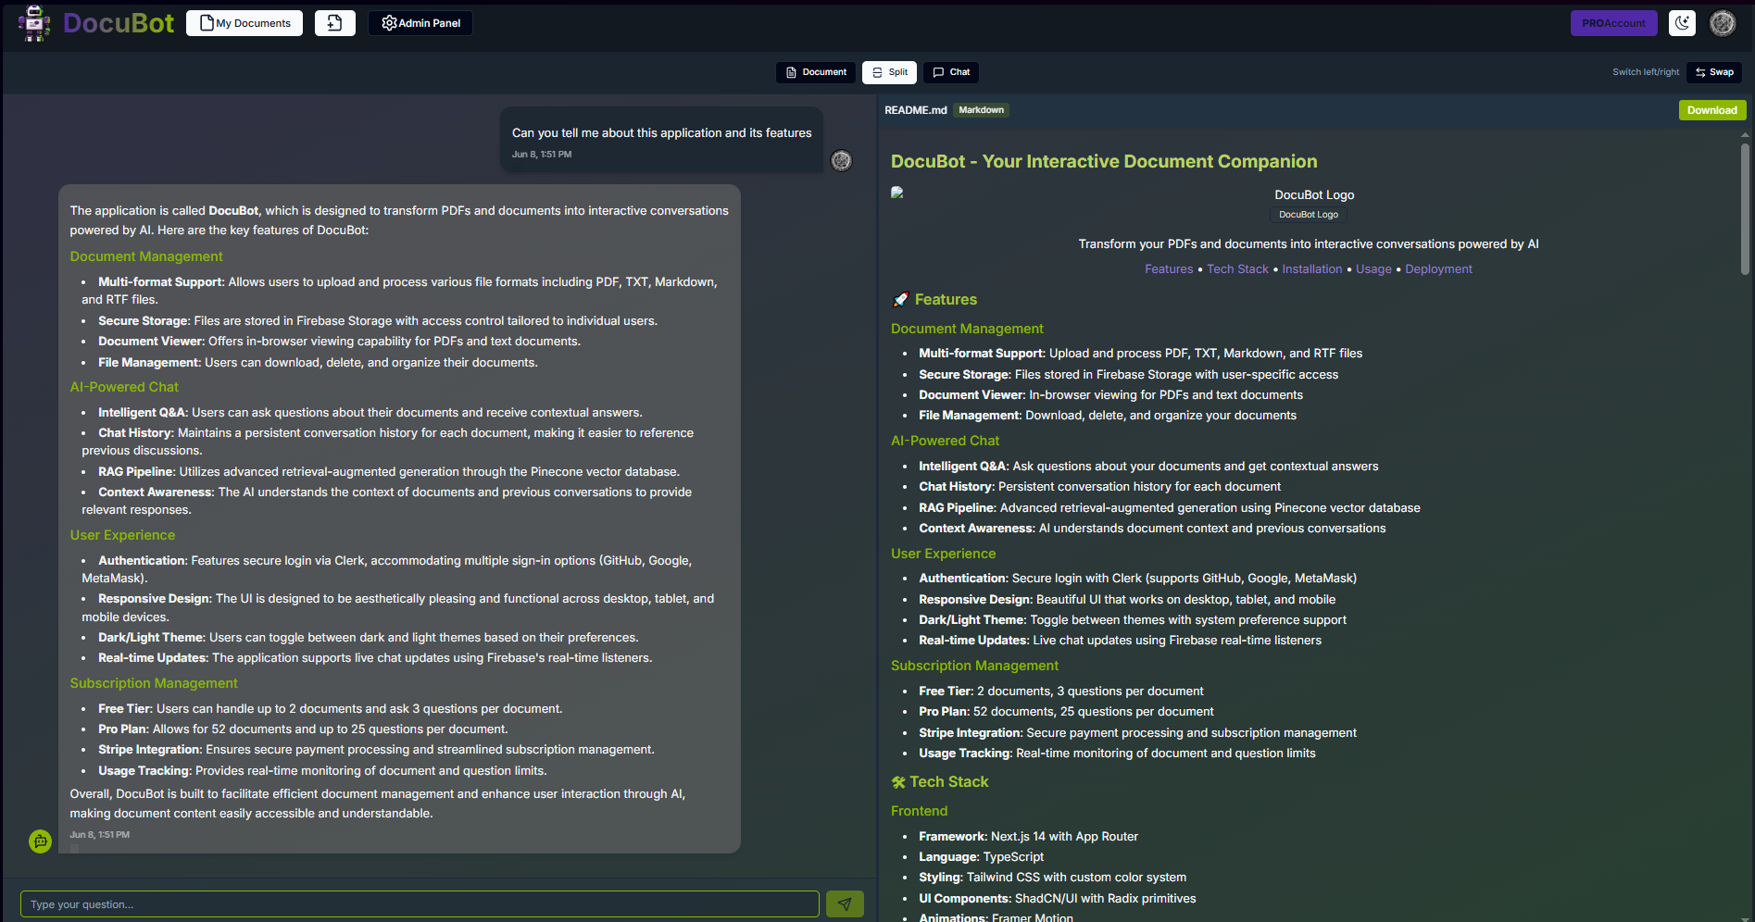This screenshot has height=922, width=1755.
Task: Click 'RAG Pipeline' line in chat reply
Action: tap(389, 472)
